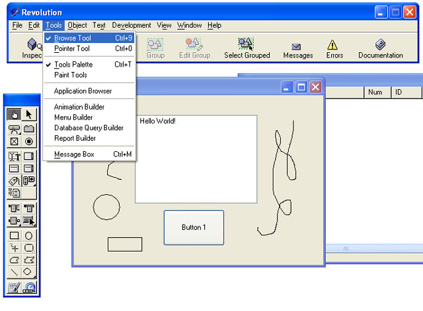Screen dimensions: 423x311
Task: Collapse the open Tools menu
Action: pyautogui.click(x=54, y=25)
